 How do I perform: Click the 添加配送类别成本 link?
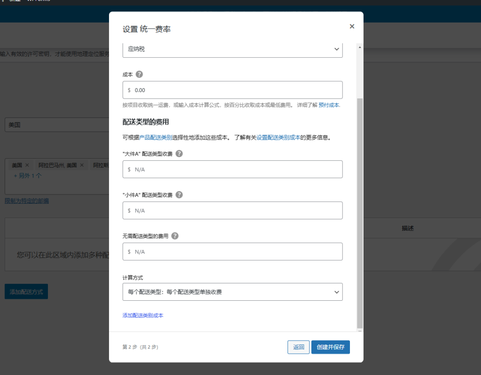142,315
